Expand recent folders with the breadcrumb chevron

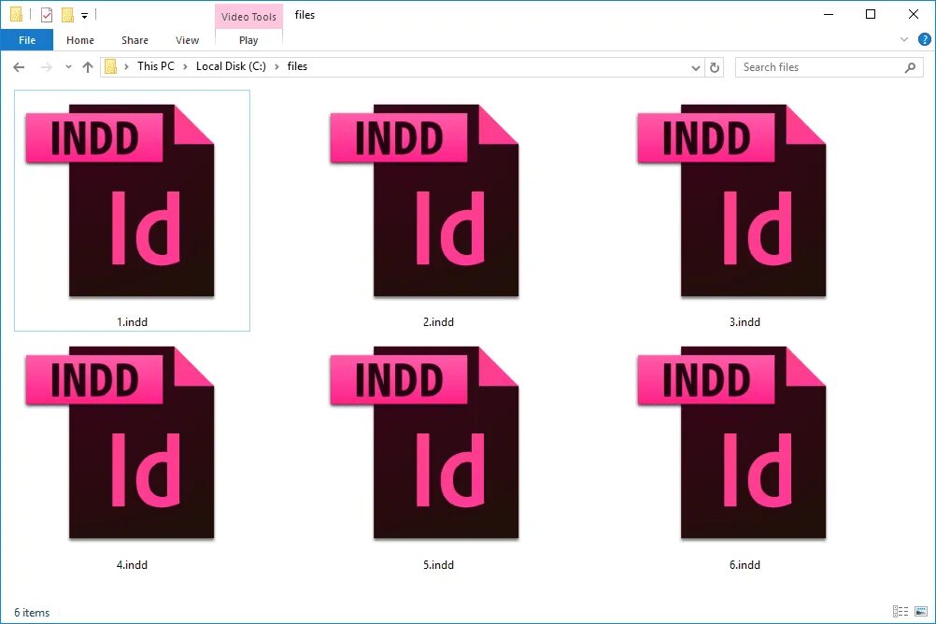tap(66, 66)
